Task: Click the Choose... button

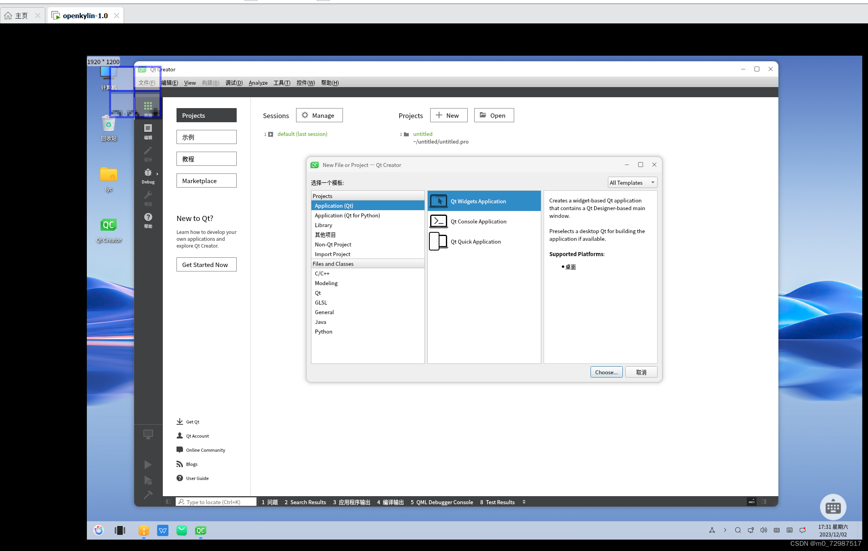Action: pos(606,372)
